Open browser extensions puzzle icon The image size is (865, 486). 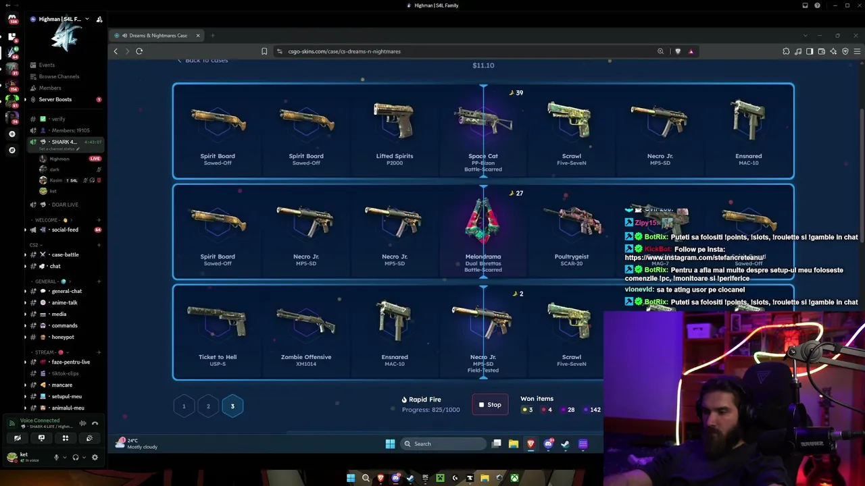coord(786,51)
